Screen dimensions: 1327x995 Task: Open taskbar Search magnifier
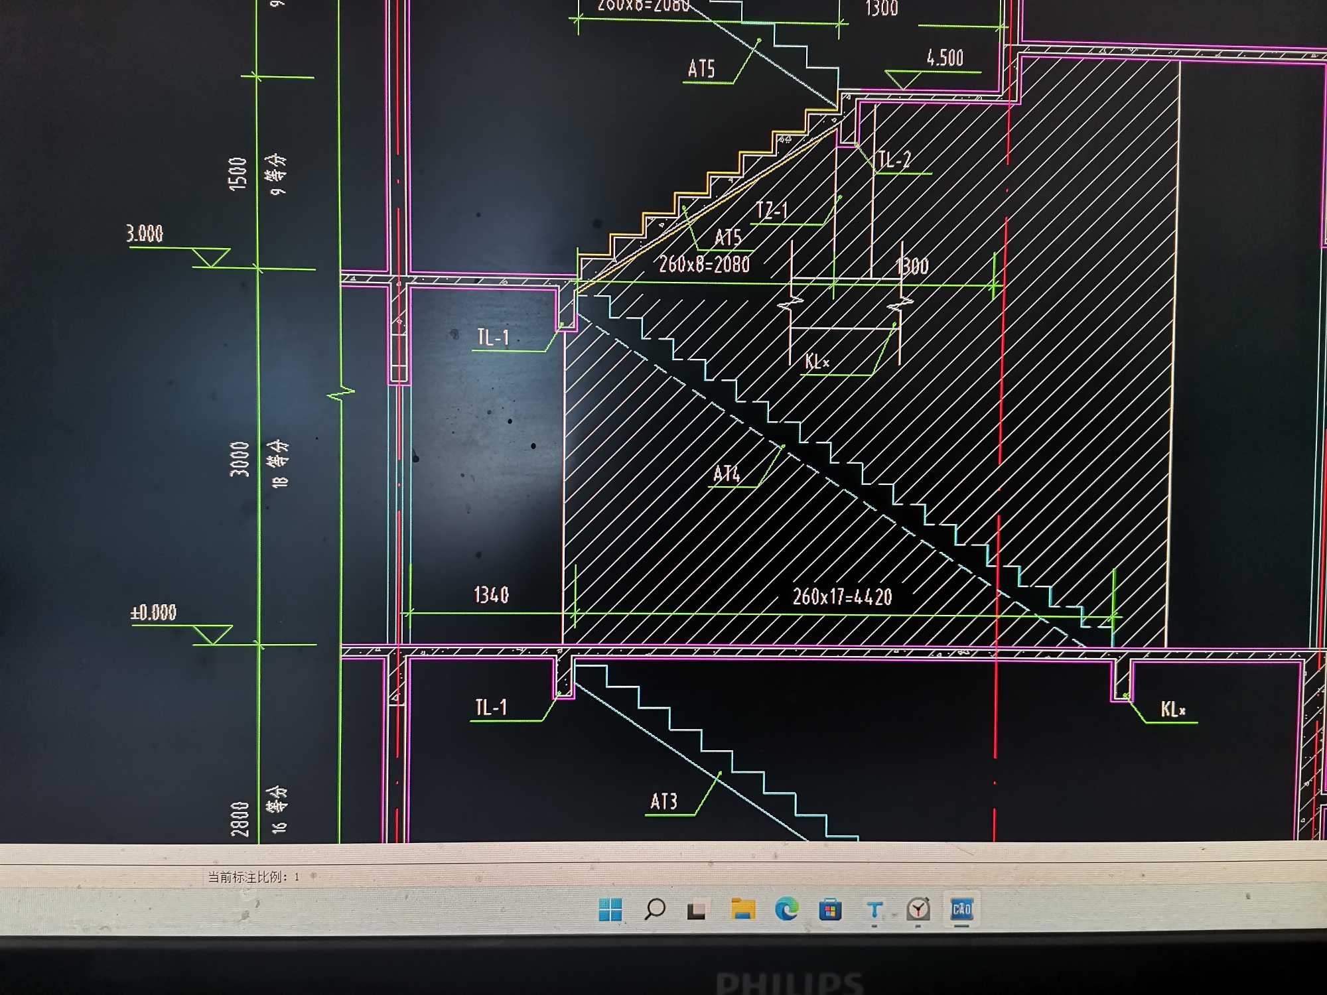[x=654, y=909]
